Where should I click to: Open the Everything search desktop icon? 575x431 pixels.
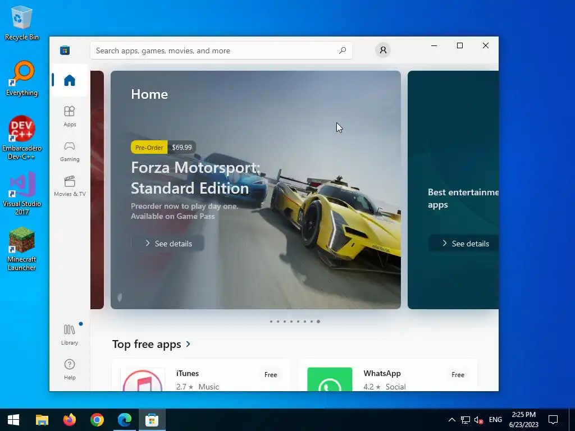pos(22,79)
